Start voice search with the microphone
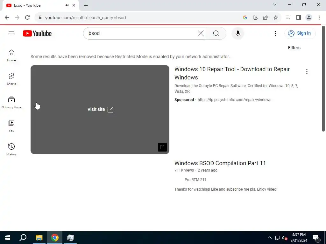Viewport: 326px width, 244px height. pos(237,33)
